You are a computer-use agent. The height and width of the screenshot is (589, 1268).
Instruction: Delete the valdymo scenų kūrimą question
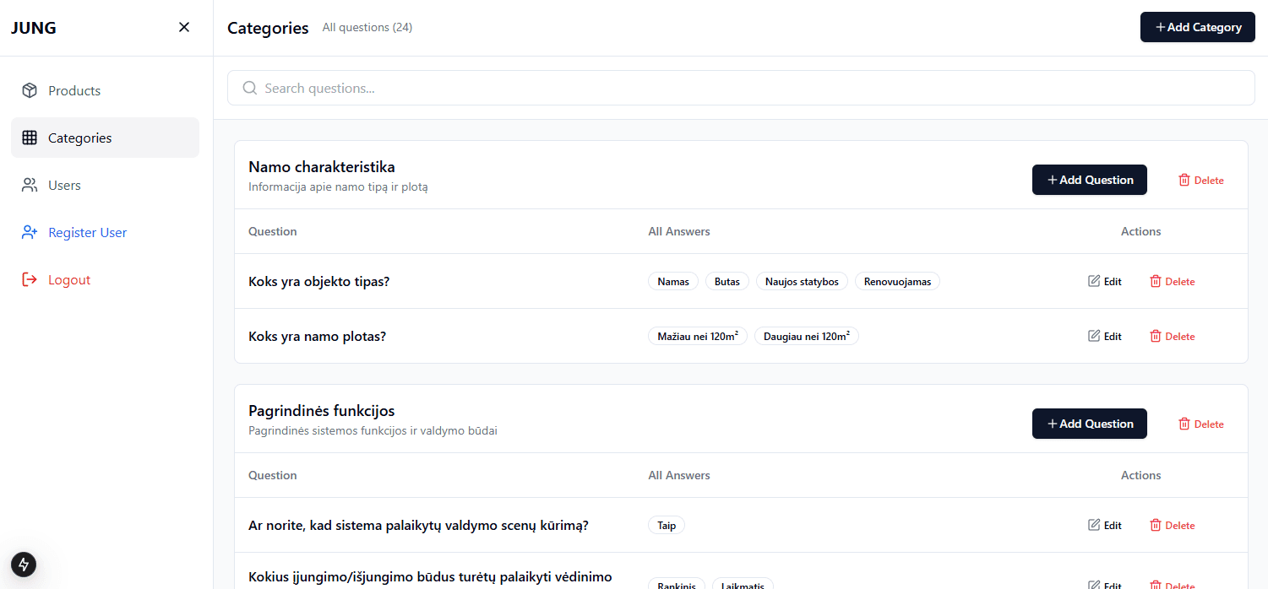tap(1172, 525)
